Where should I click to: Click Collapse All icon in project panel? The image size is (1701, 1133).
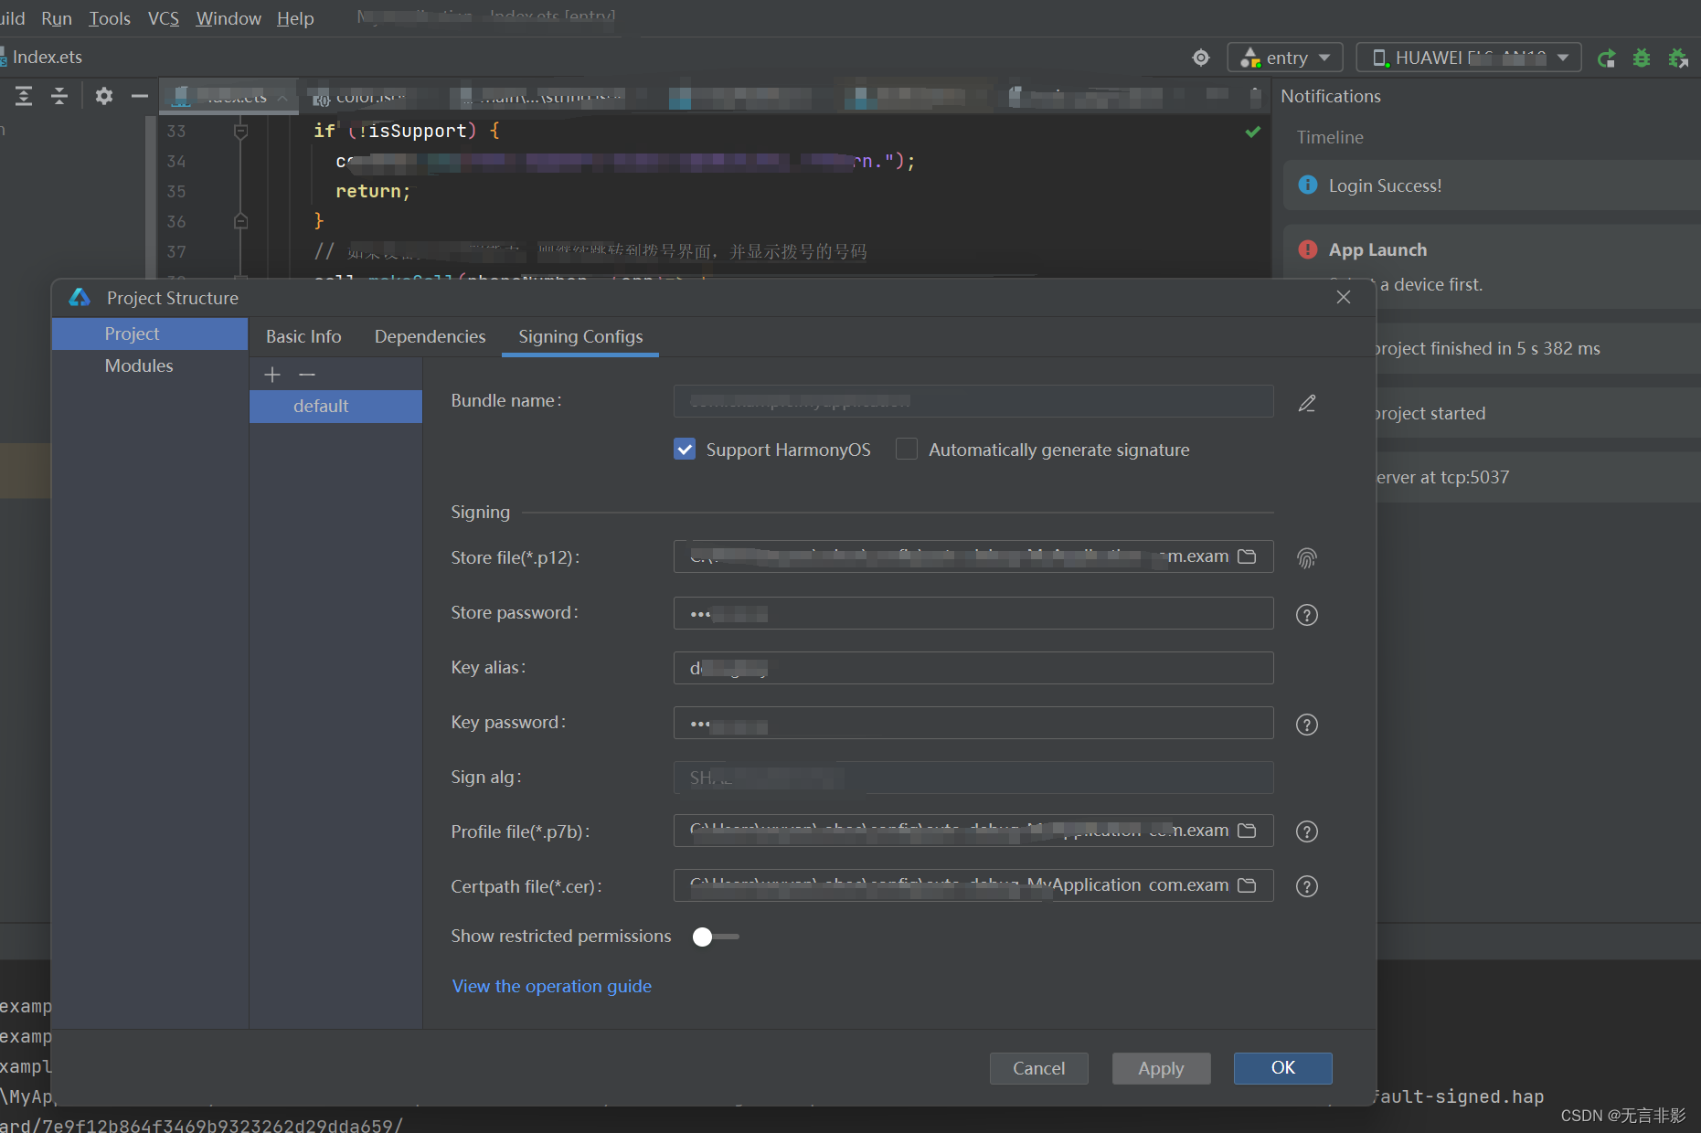[59, 96]
